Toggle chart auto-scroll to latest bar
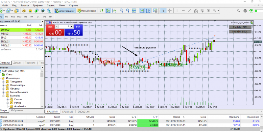This screenshot has height=132, width=263. pyautogui.click(x=142, y=11)
